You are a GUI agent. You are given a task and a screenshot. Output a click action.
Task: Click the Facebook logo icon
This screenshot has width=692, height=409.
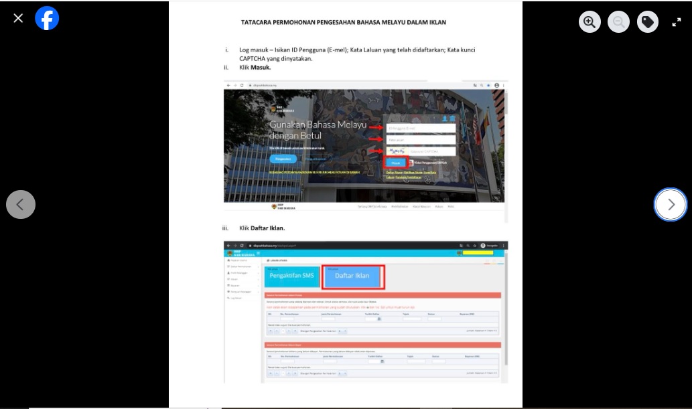(x=47, y=18)
